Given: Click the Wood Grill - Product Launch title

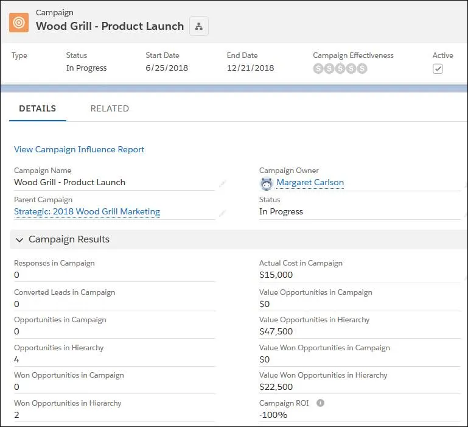Looking at the screenshot, I should point(110,26).
